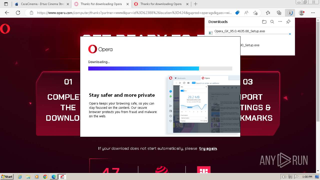The image size is (320, 180).
Task: Pin the Downloads panel
Action: 288,22
